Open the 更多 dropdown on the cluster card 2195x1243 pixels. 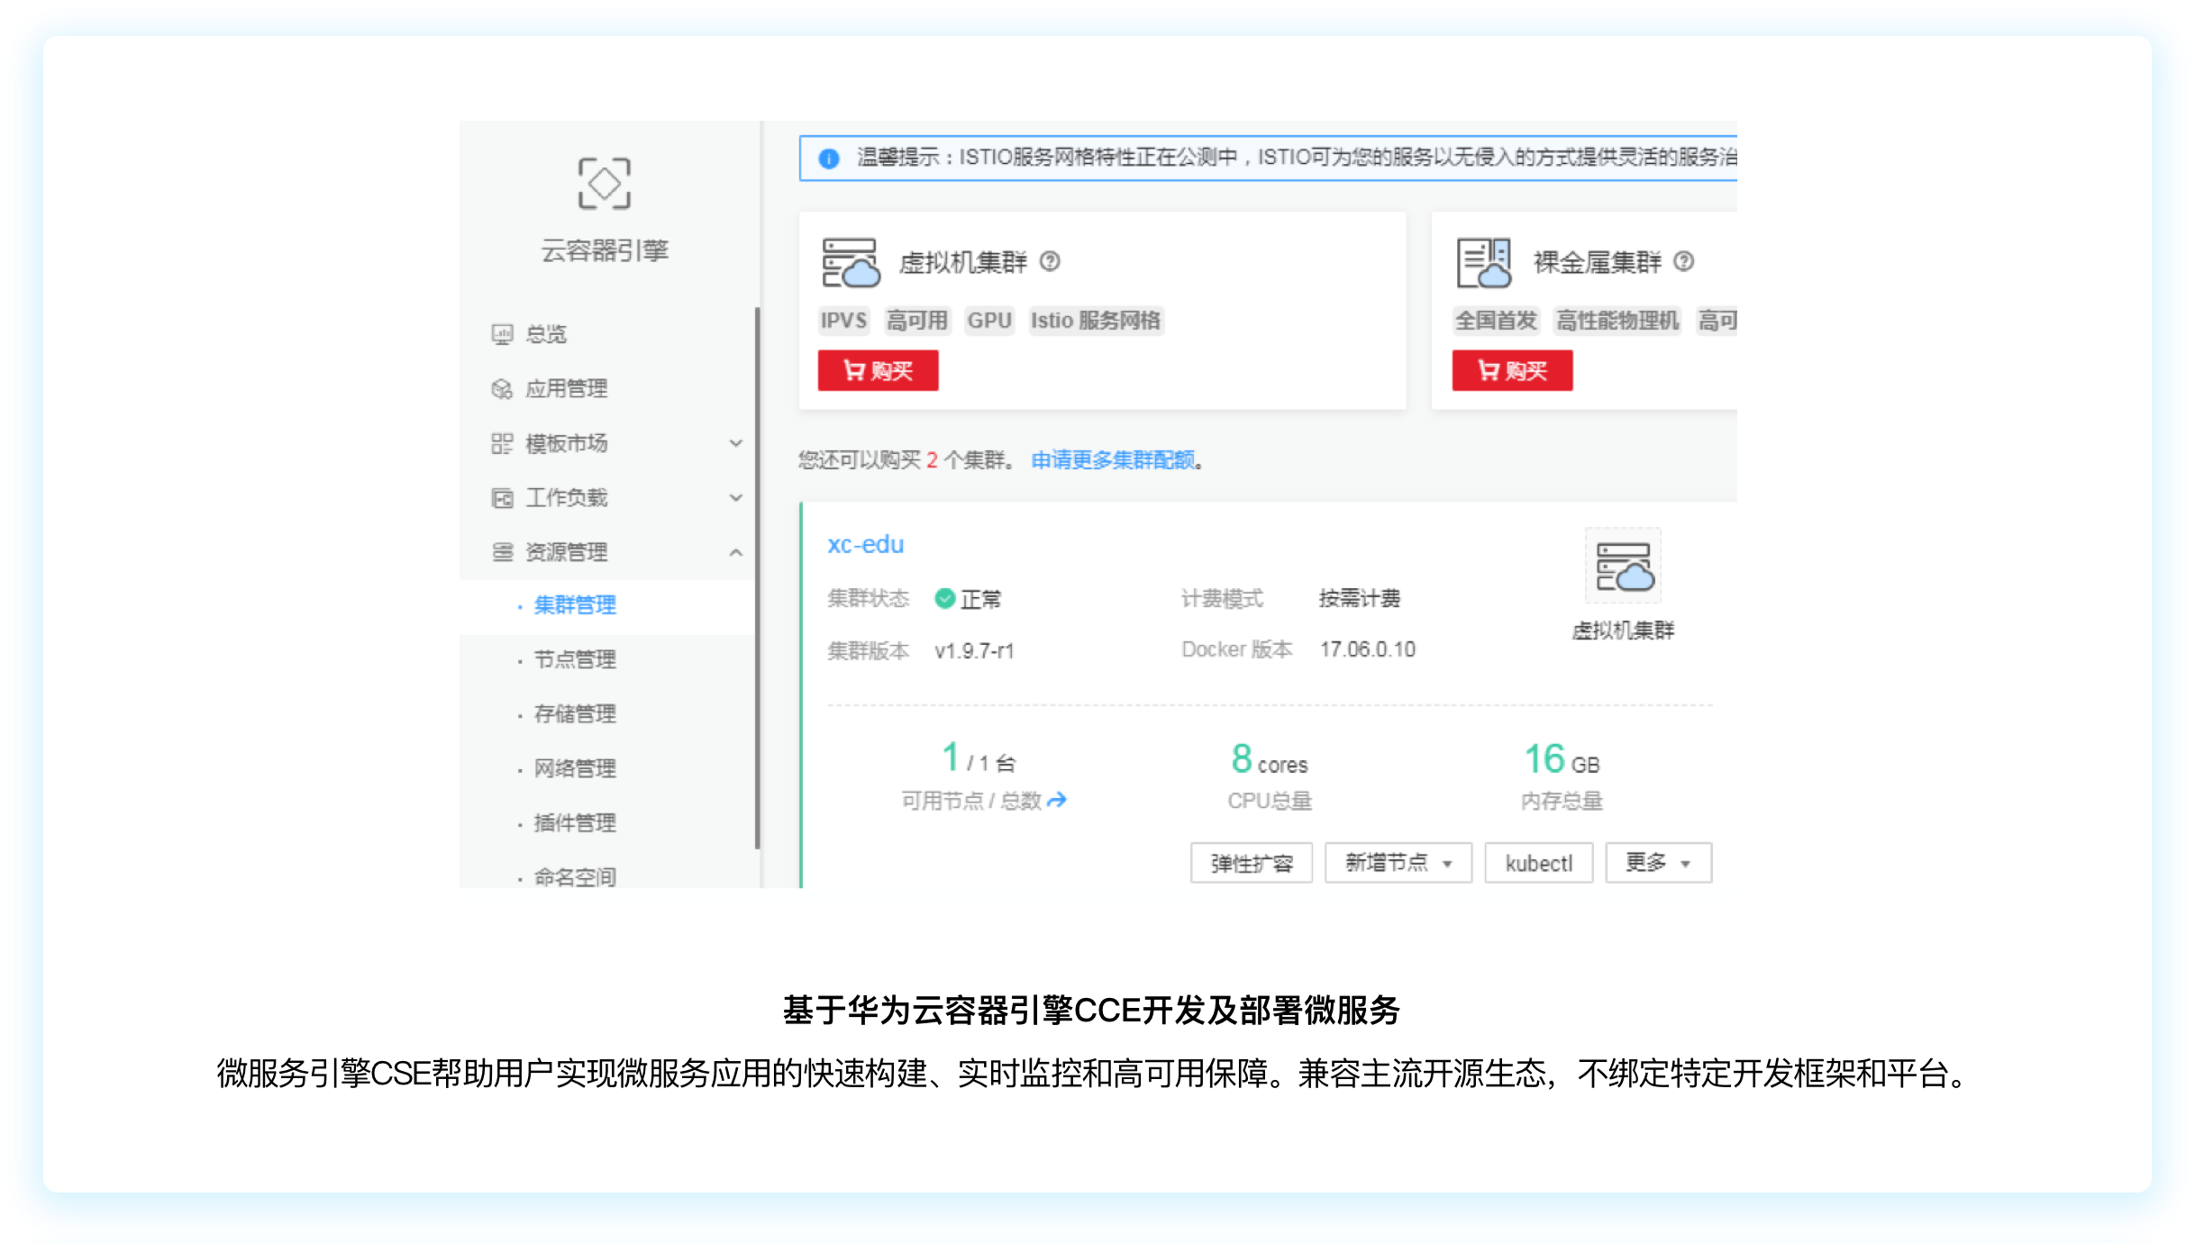[x=1657, y=862]
